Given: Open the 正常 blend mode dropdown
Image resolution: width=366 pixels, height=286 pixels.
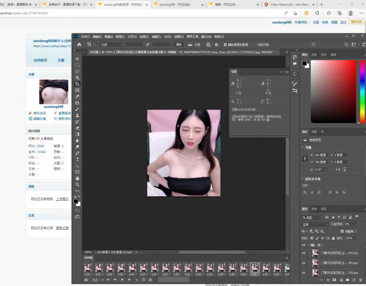Looking at the screenshot, I should tap(315, 224).
